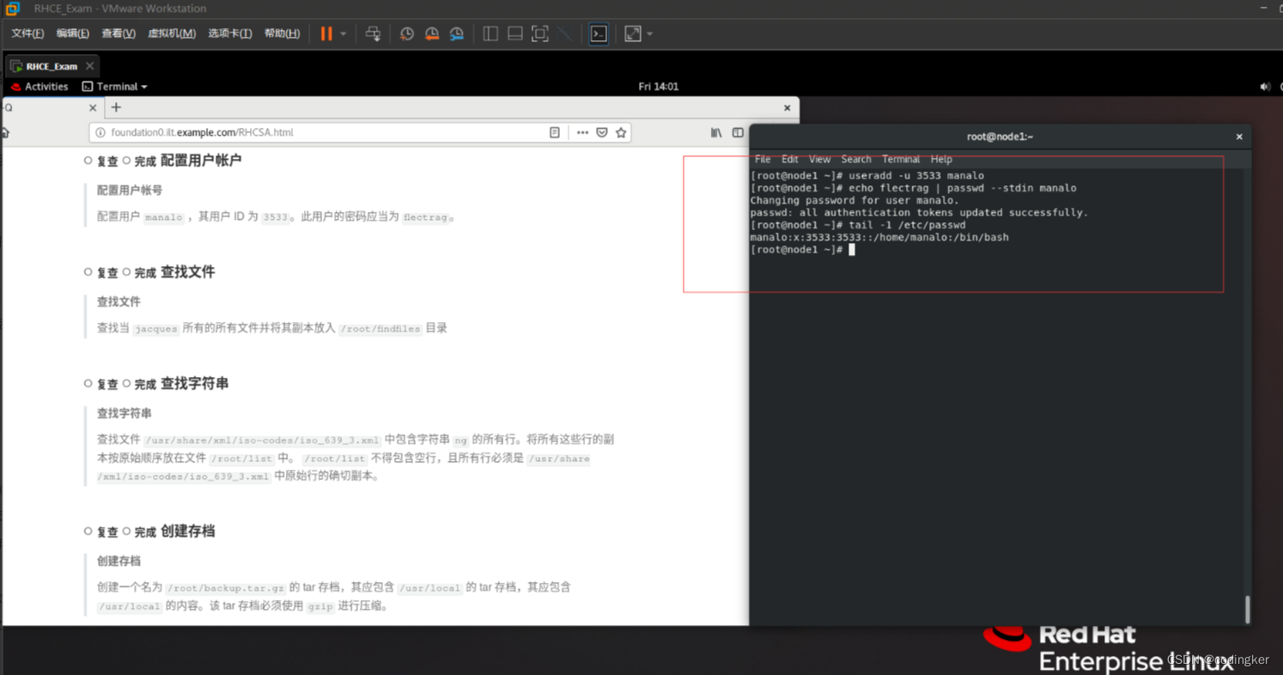Enter full screen mode icon in VMware
1283x675 pixels.
point(540,33)
